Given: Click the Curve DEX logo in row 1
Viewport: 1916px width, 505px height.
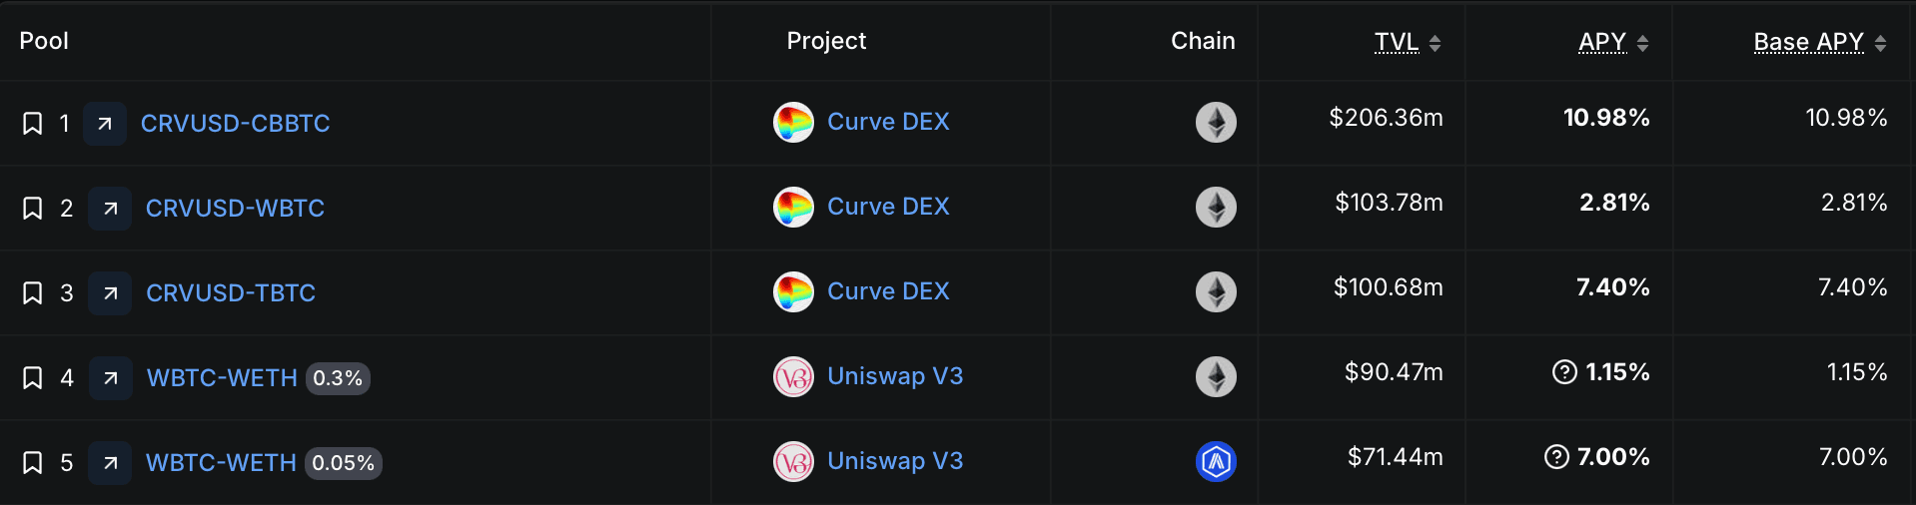Looking at the screenshot, I should pyautogui.click(x=793, y=123).
